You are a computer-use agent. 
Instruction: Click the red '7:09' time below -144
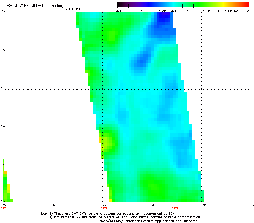103,208
